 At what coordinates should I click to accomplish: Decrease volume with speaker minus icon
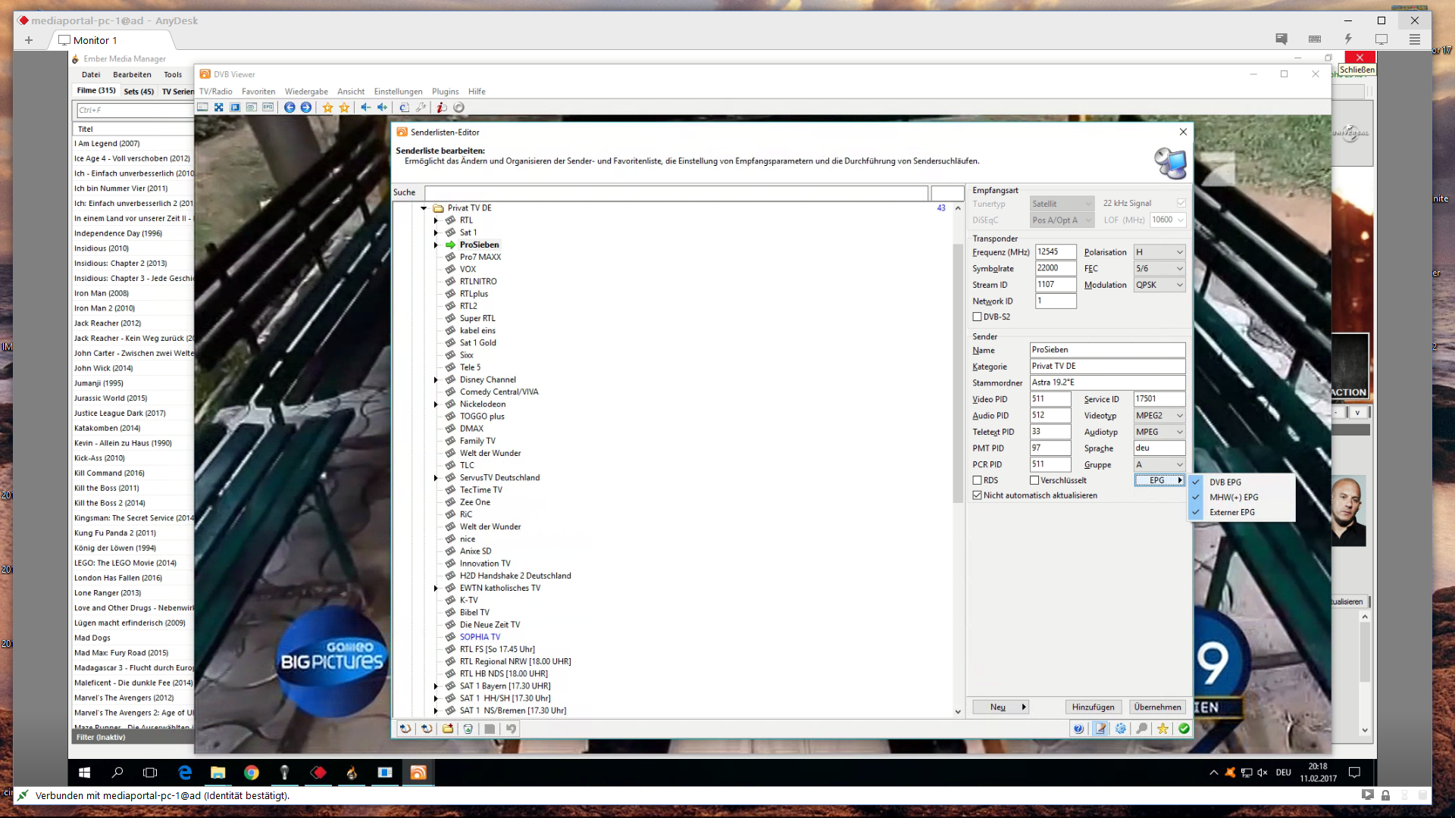(366, 108)
